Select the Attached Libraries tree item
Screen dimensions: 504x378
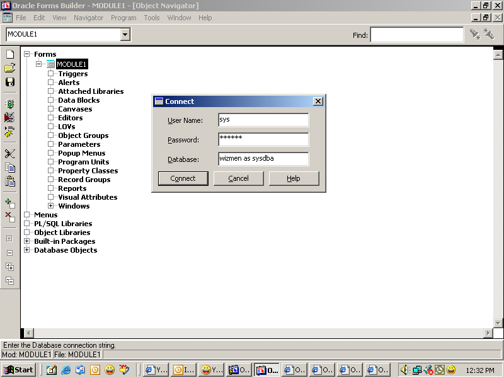point(91,91)
